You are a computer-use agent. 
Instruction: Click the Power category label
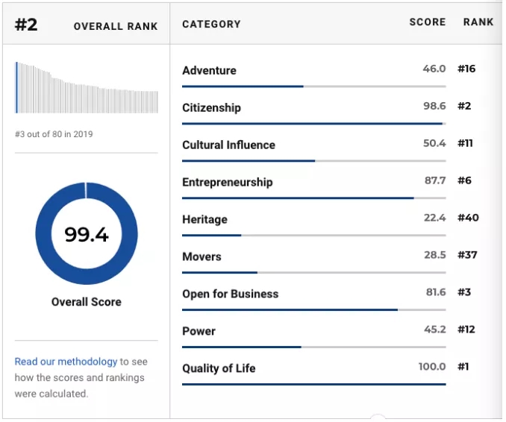click(x=199, y=331)
